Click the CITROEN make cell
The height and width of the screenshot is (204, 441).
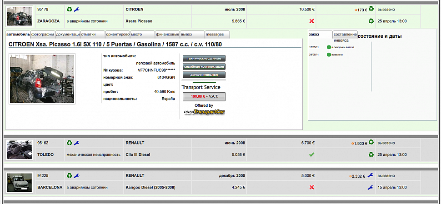pyautogui.click(x=157, y=9)
